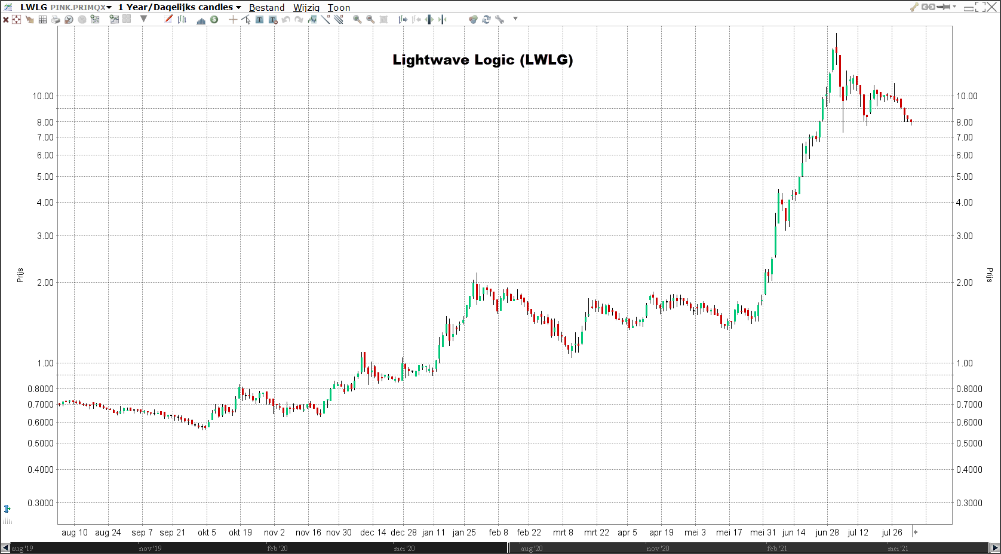Open the table grid view icon
The width and height of the screenshot is (1001, 554).
point(42,19)
